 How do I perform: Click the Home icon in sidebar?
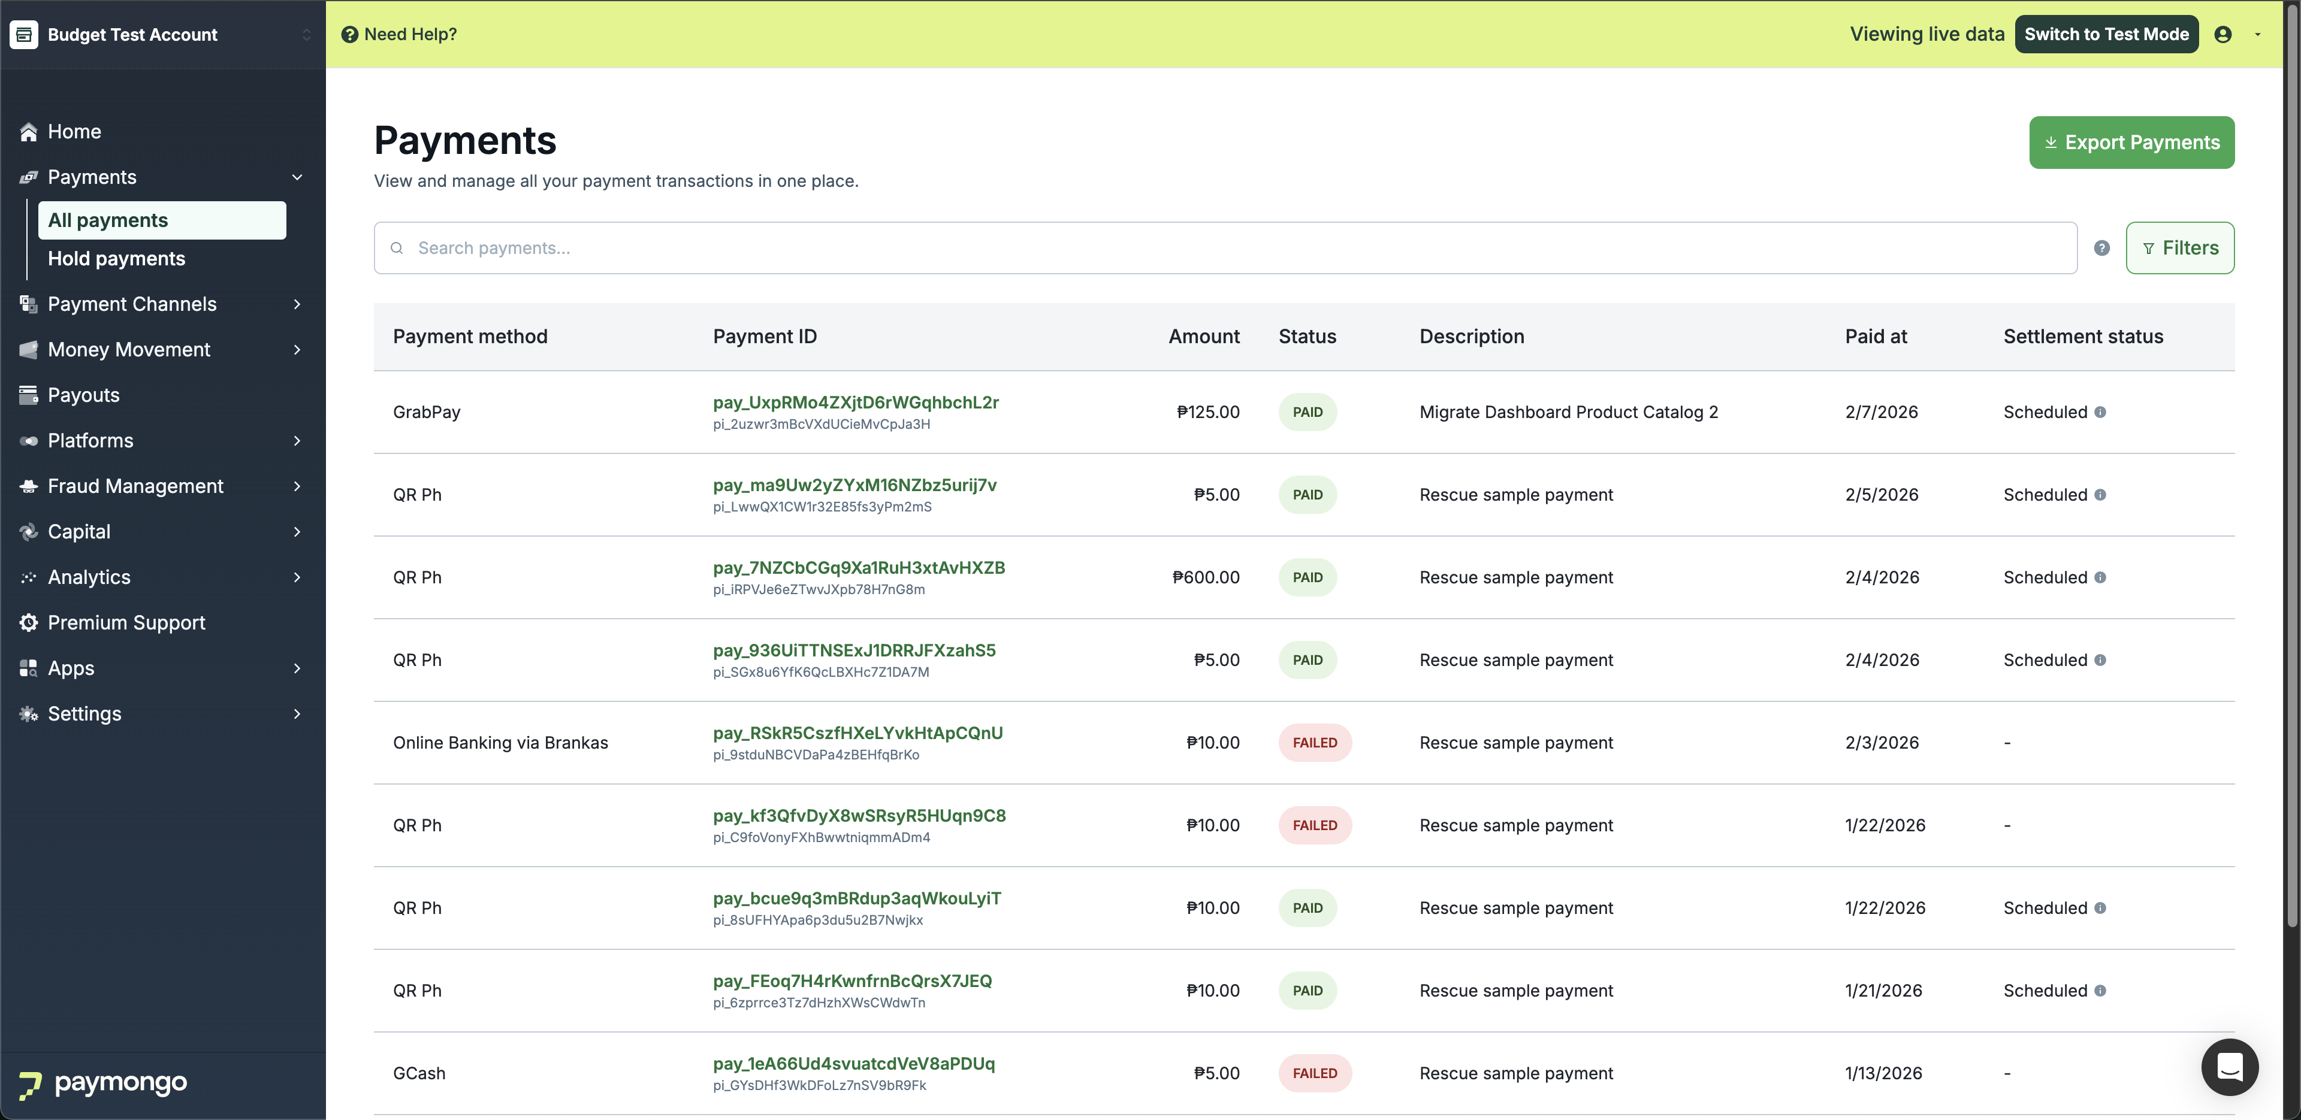[x=29, y=132]
